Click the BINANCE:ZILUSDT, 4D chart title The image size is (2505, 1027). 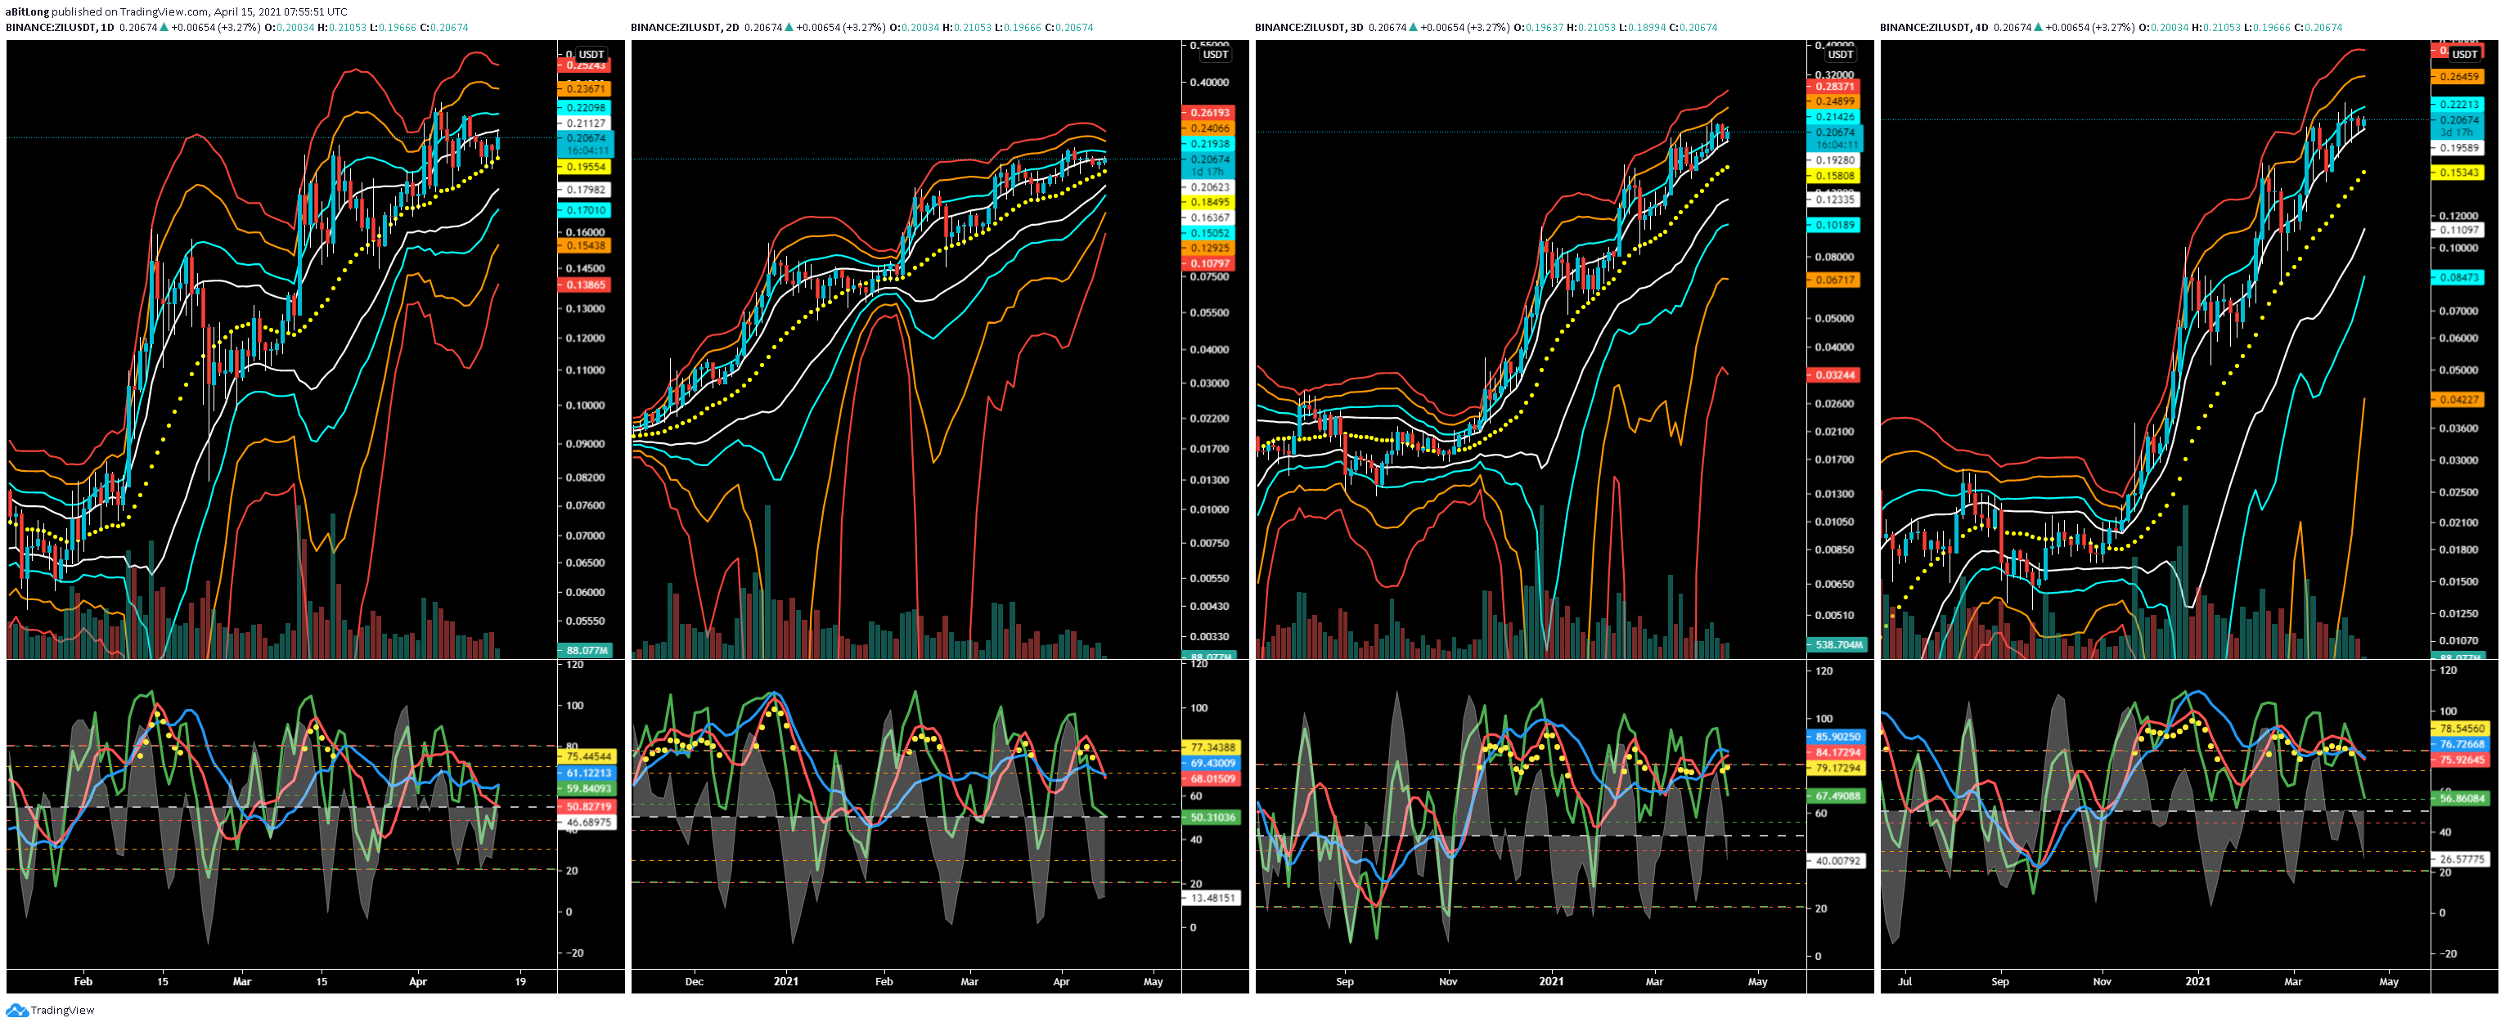click(1935, 27)
